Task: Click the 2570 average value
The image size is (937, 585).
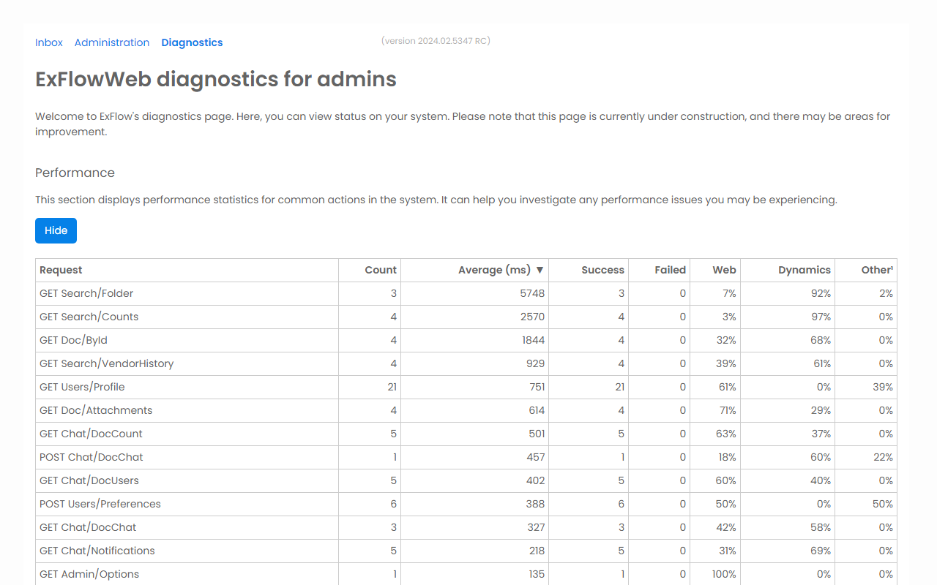Action: (x=532, y=317)
